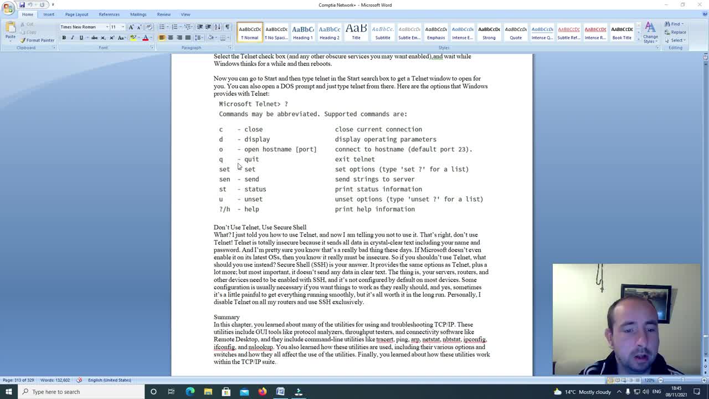
Task: Click the Numbering list icon
Action: (x=175, y=27)
